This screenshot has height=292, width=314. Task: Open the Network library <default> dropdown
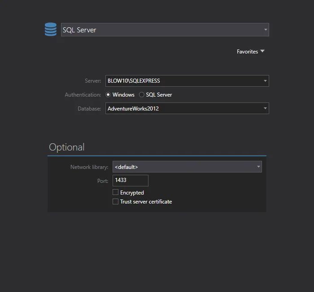[184, 167]
